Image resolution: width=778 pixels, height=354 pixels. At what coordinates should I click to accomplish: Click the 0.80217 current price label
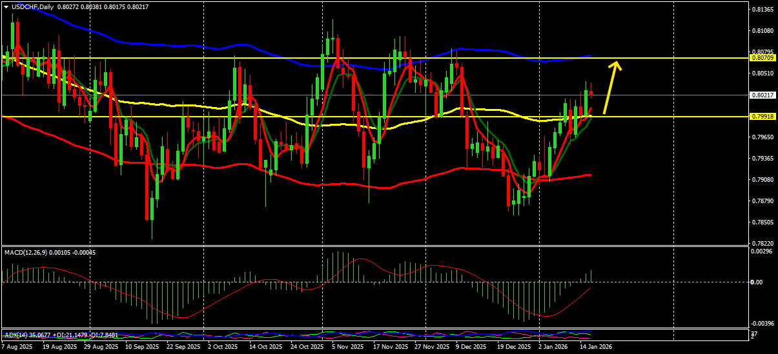pos(763,95)
